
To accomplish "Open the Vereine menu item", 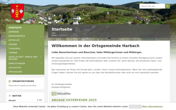I will point(13,44).
